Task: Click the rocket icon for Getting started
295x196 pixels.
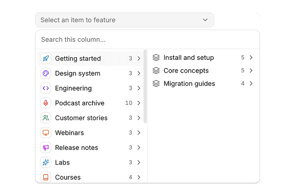Action: (x=46, y=58)
